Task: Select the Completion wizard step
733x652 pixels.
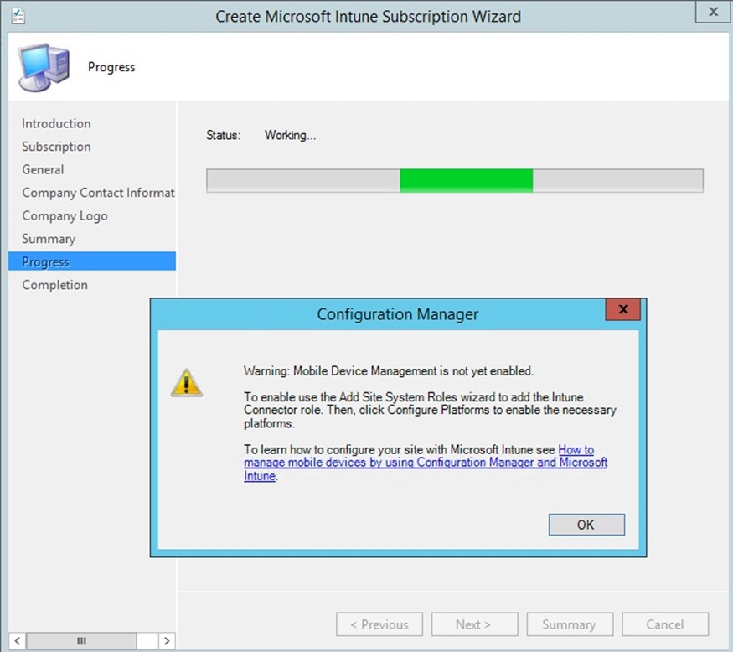Action: [x=54, y=285]
